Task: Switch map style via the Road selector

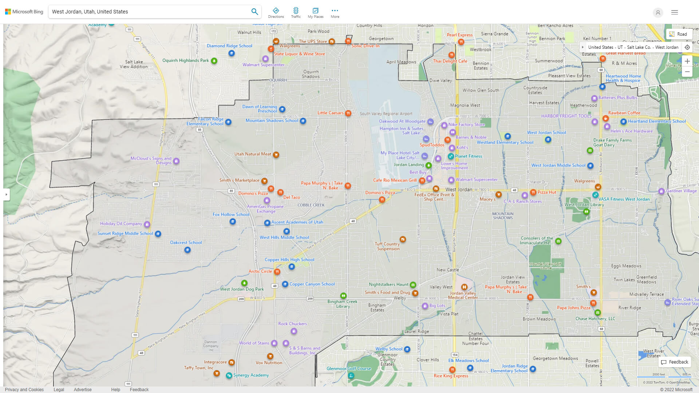Action: click(x=679, y=34)
